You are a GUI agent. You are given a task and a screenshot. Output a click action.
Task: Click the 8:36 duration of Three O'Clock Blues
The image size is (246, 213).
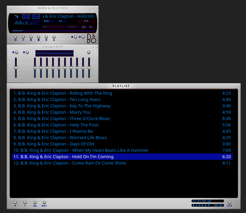(226, 119)
